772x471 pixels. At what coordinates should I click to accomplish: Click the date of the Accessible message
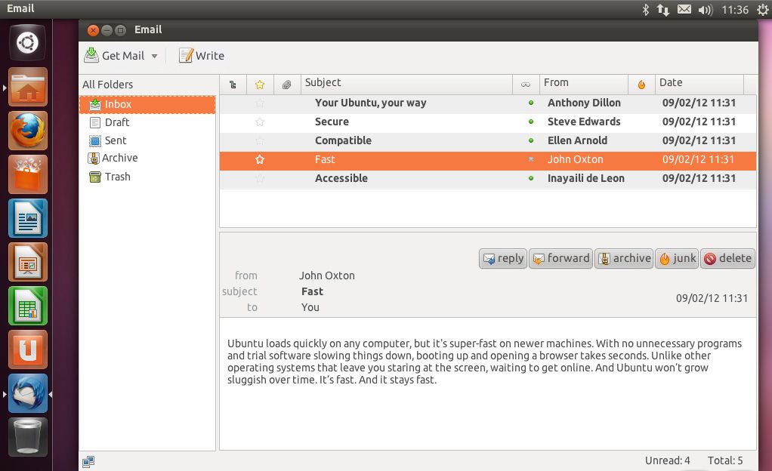699,178
